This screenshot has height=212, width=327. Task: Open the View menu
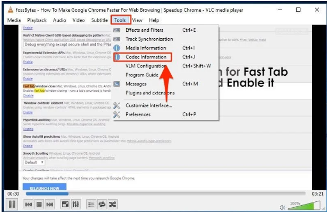tap(137, 20)
